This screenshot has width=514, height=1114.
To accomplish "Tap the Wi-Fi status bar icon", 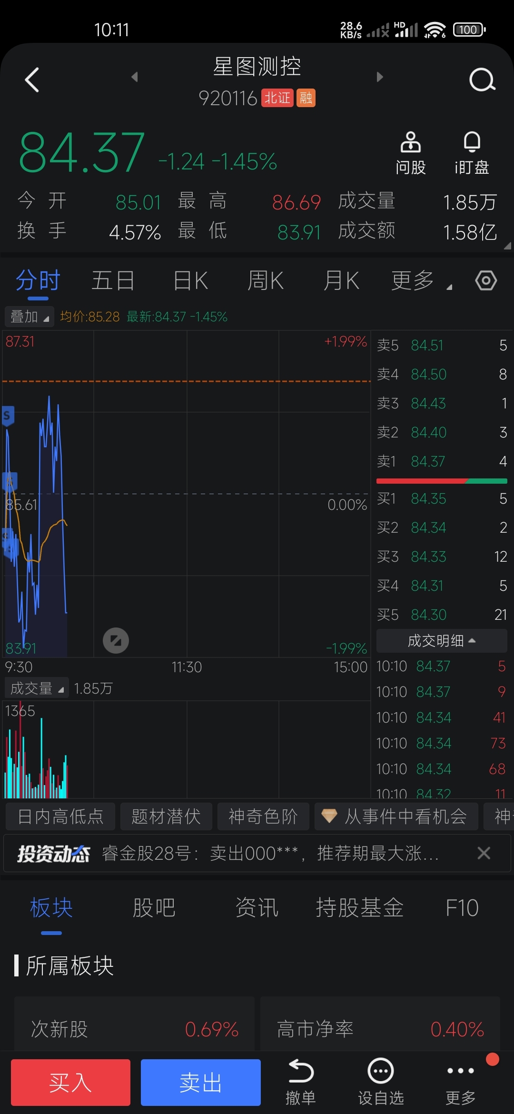I will click(435, 30).
